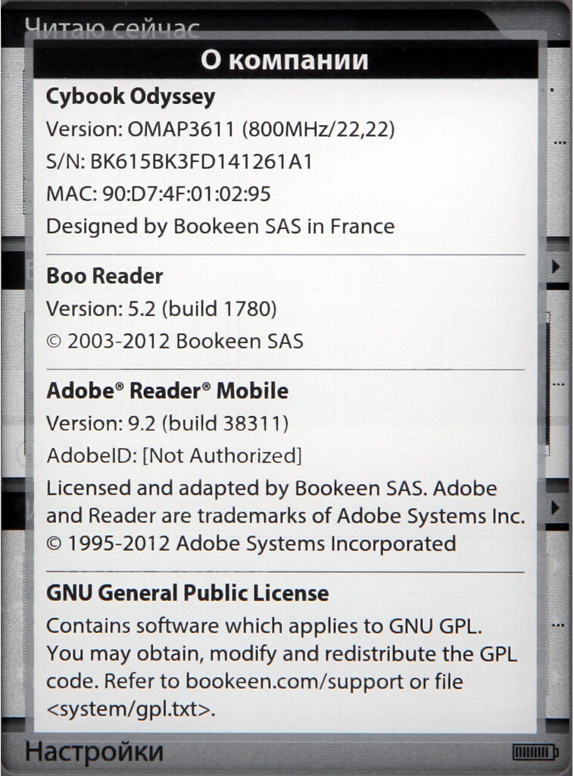The image size is (574, 776).
Task: Click You may obtain, modify and redistribute line
Action: (282, 654)
